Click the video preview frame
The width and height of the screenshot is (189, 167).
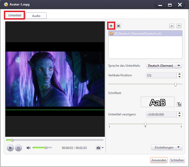(55, 79)
